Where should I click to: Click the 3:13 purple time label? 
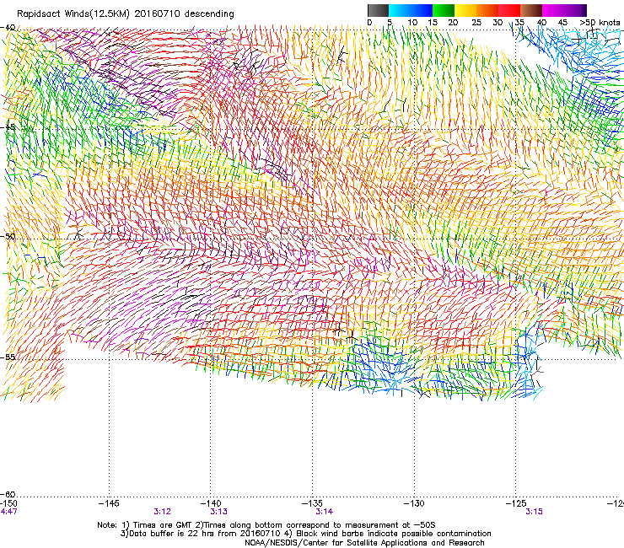(219, 512)
